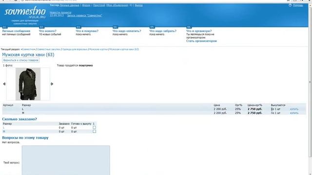Click size M link in ordered table
This screenshot has width=312, height=175.
4,131
